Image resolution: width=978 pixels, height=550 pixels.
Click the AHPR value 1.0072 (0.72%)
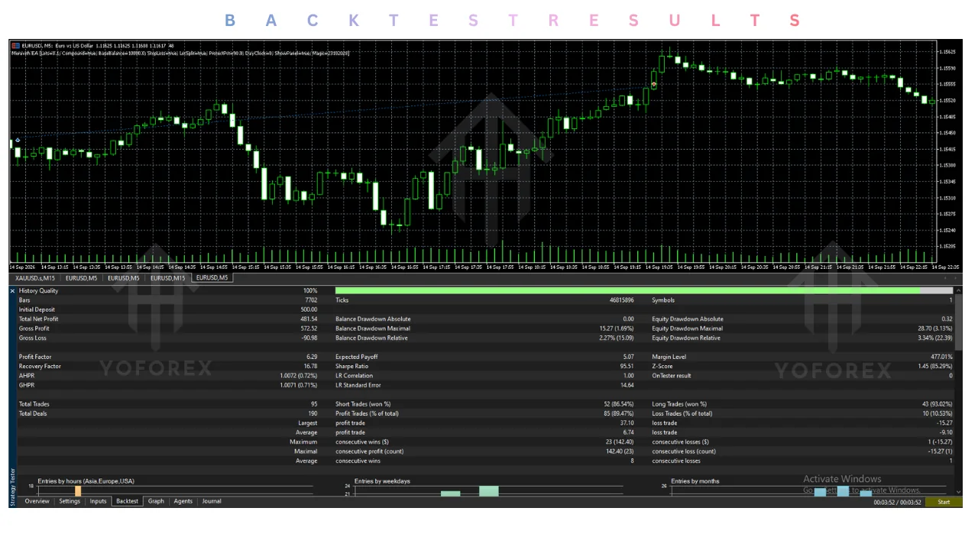pyautogui.click(x=299, y=376)
